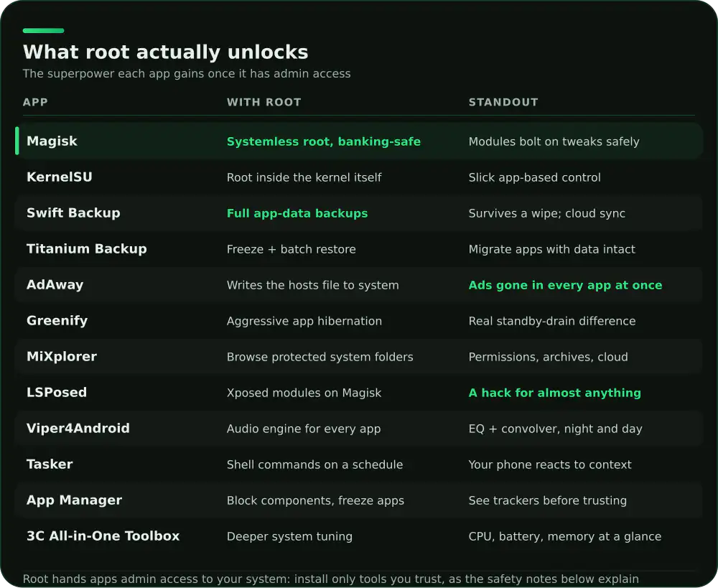Select the Swift Backup app name
The width and height of the screenshot is (718, 588).
tap(73, 213)
